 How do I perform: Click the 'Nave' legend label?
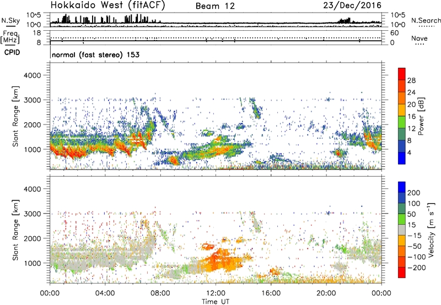(420, 38)
